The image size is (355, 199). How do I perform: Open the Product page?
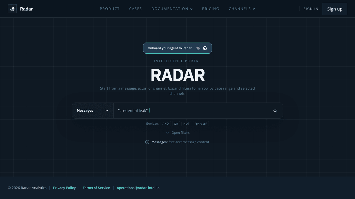point(110,9)
